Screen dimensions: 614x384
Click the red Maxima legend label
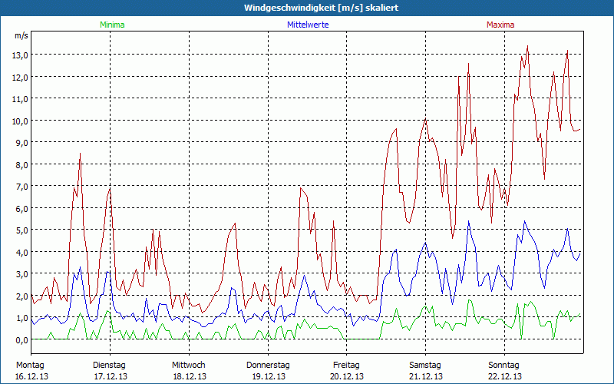500,25
